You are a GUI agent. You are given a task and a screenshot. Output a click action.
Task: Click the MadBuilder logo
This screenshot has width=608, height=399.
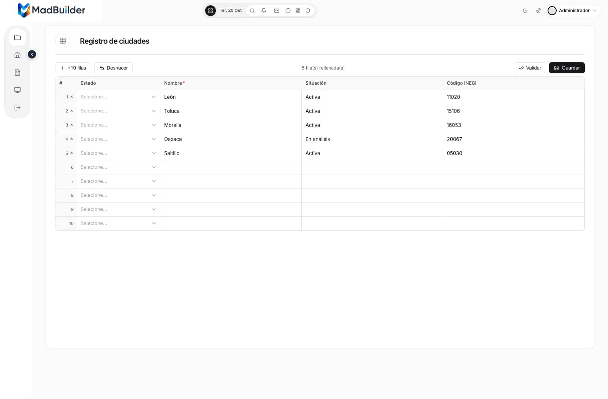click(51, 10)
